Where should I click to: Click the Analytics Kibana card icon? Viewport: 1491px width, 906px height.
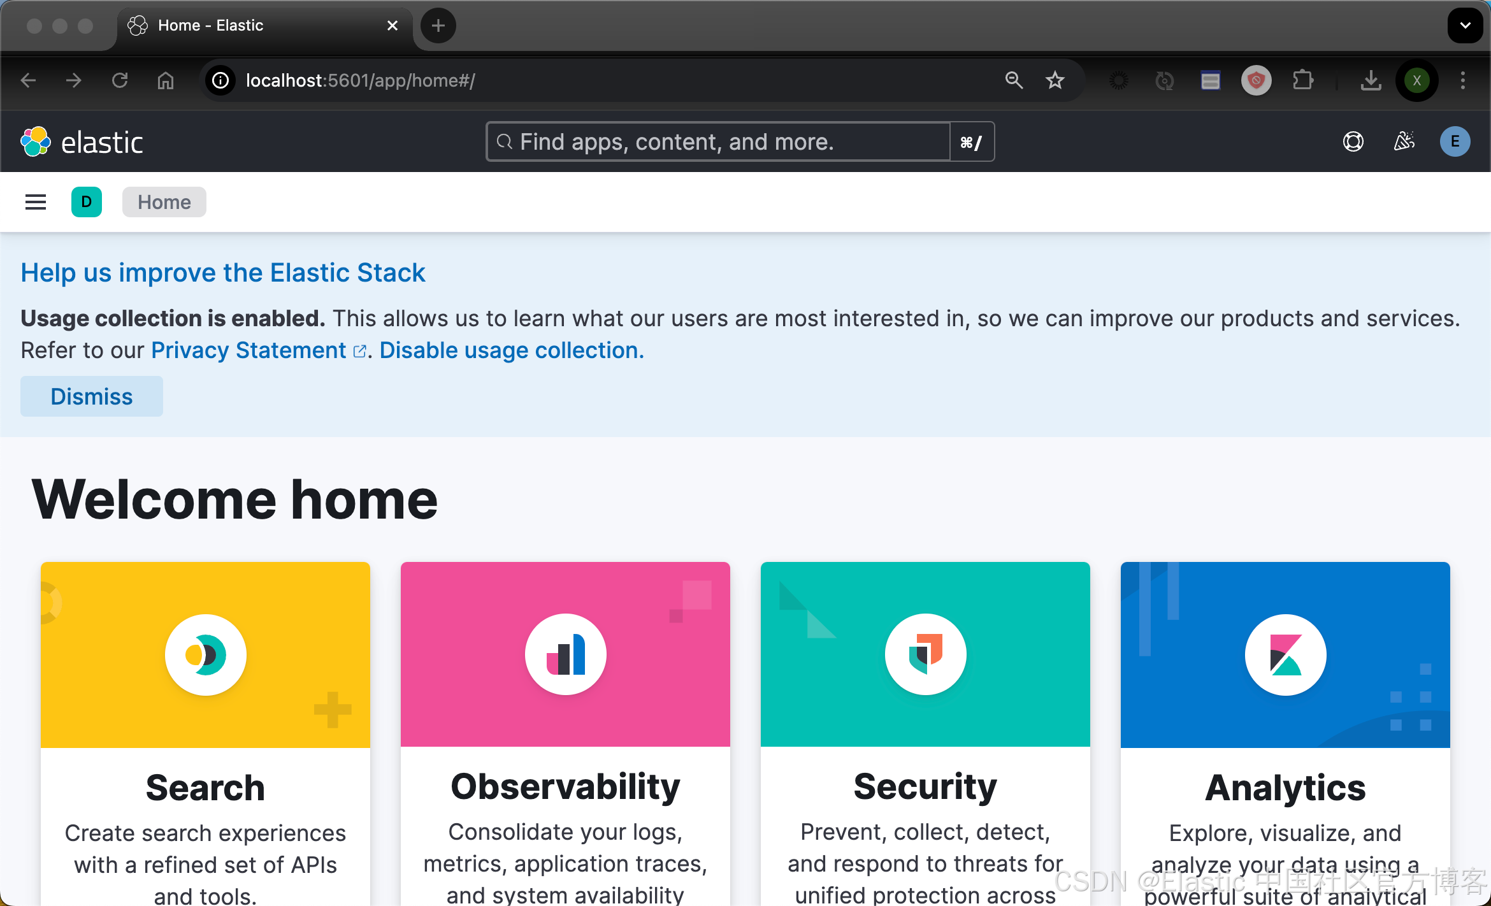tap(1285, 654)
